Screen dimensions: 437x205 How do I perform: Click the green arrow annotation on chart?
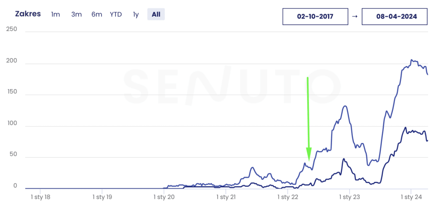pyautogui.click(x=308, y=120)
